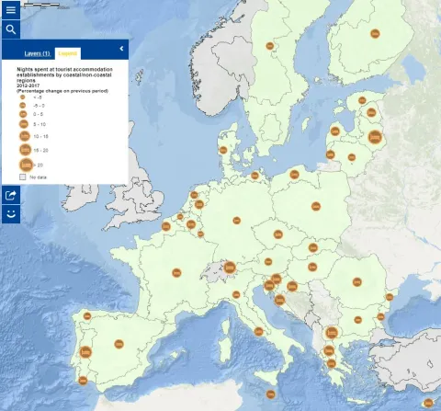441x411 pixels.
Task: Collapse the legend panel with the arrow
Action: [x=121, y=49]
